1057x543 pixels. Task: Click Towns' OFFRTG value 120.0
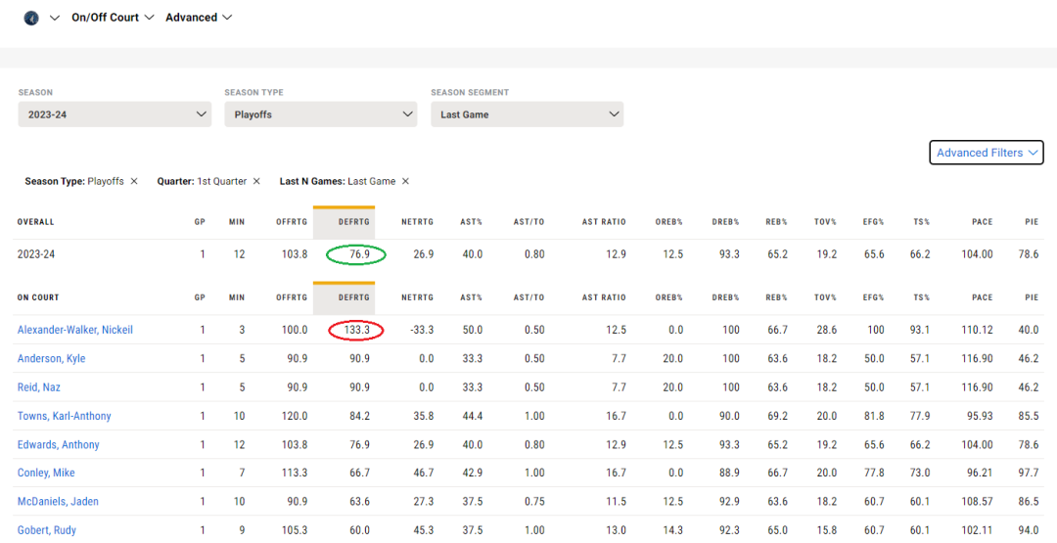click(294, 417)
